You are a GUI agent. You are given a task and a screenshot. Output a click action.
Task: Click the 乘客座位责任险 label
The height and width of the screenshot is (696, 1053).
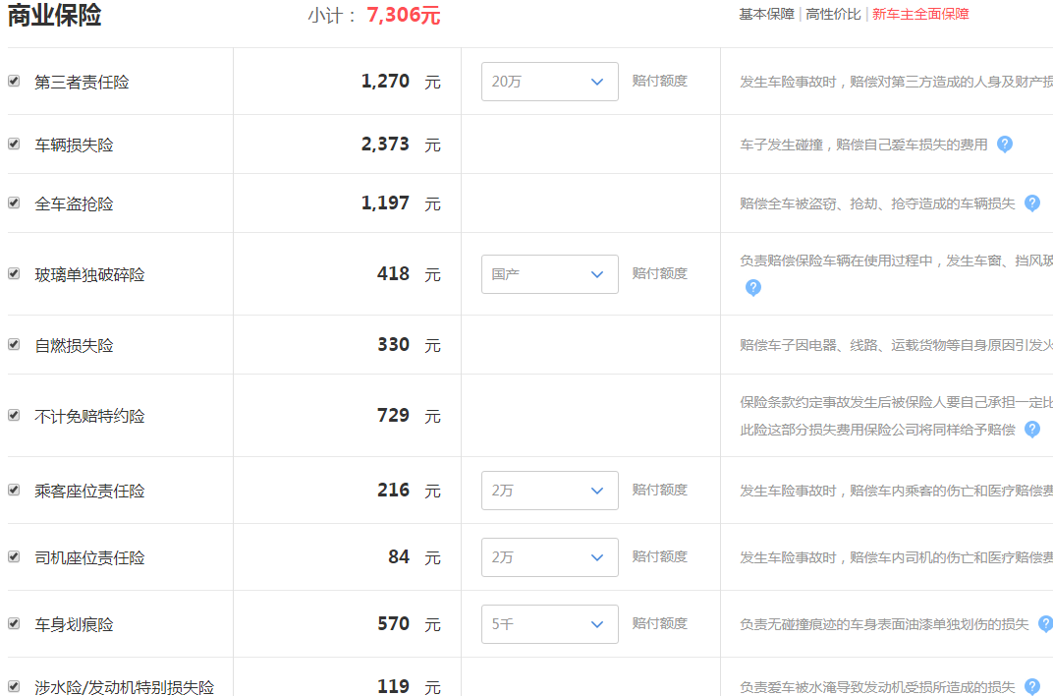[90, 492]
